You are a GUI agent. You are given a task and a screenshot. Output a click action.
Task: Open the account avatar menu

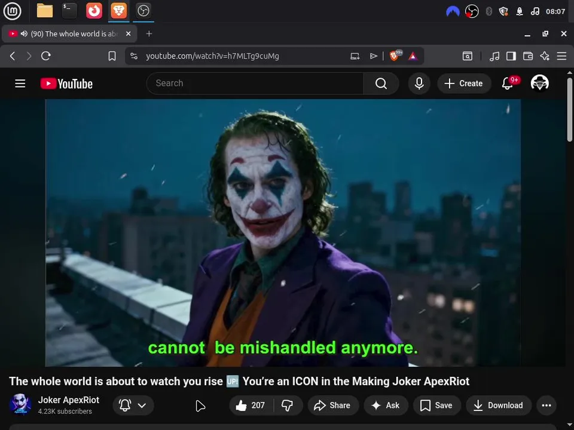(539, 83)
